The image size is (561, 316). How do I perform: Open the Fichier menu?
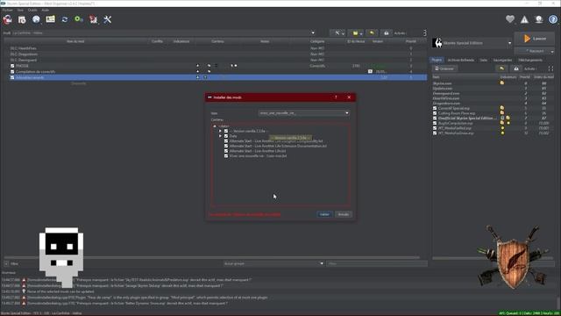[x=8, y=10]
